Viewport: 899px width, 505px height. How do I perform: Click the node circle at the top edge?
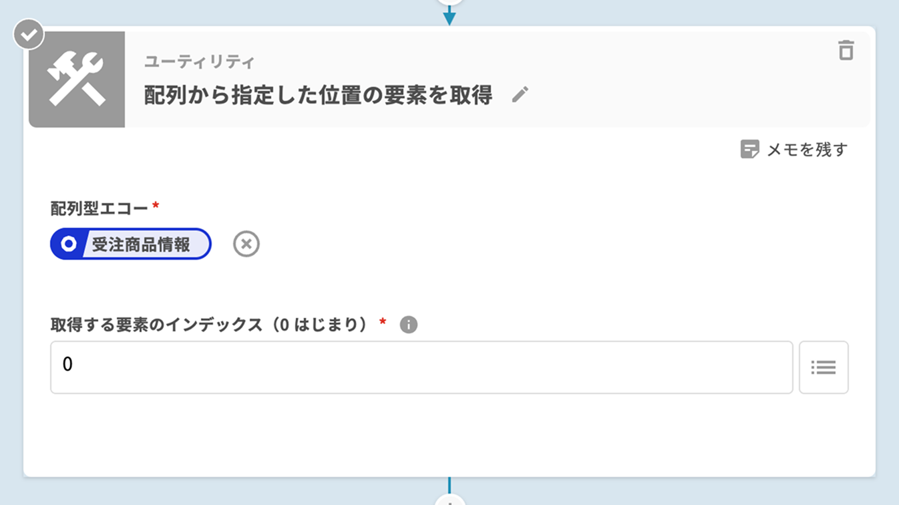[x=449, y=2]
